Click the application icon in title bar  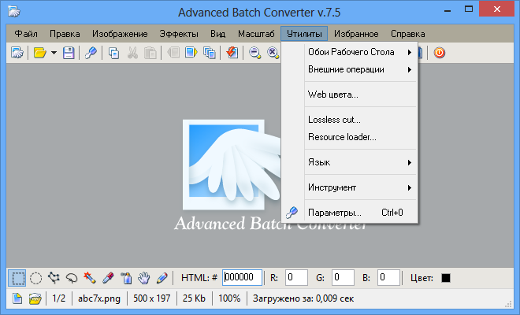coord(14,12)
